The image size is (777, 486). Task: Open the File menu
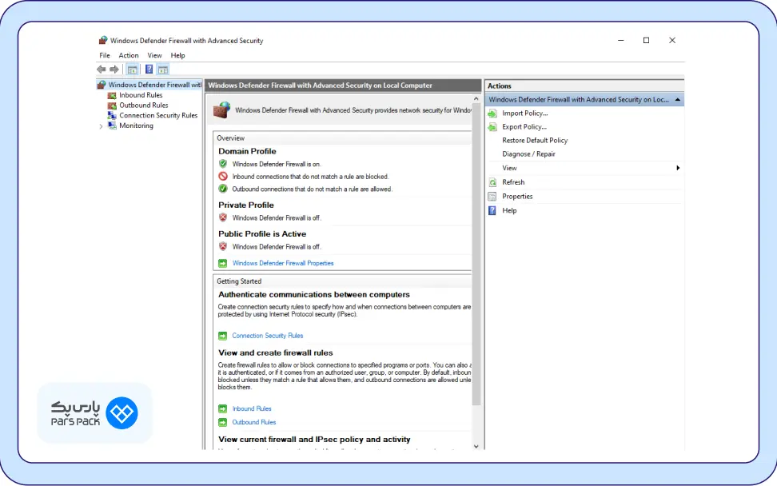pos(105,55)
